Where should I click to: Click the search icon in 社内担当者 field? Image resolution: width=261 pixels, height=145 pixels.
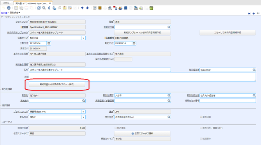point(254,70)
